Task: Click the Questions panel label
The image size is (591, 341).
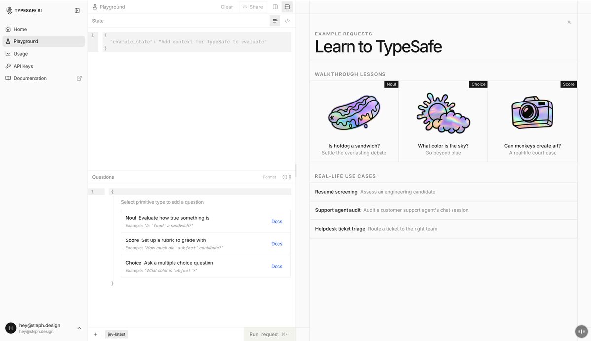Action: click(x=103, y=177)
